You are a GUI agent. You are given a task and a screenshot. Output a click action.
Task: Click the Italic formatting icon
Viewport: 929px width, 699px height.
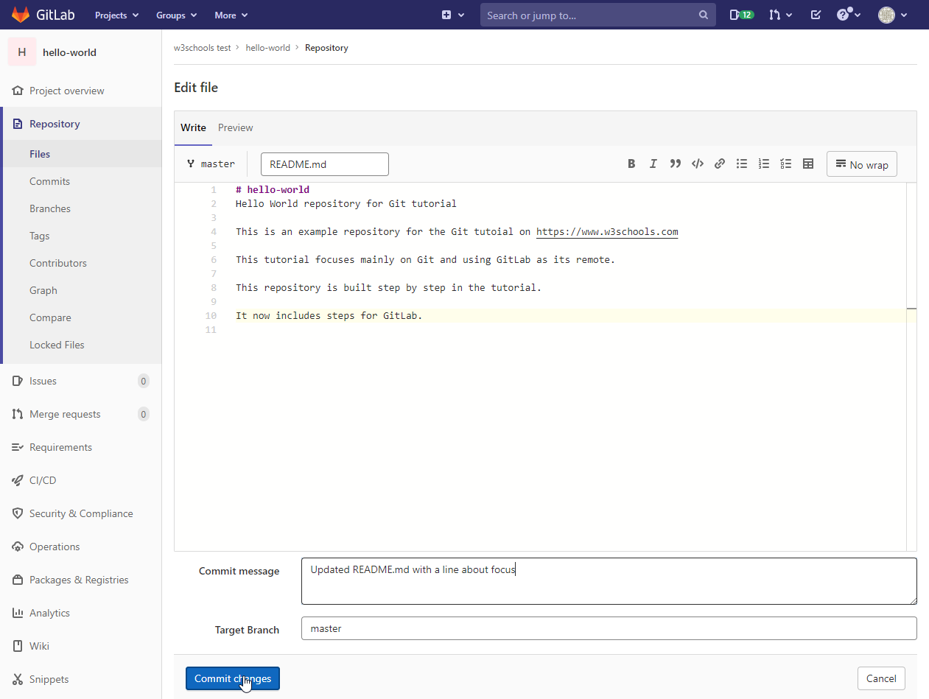click(653, 164)
